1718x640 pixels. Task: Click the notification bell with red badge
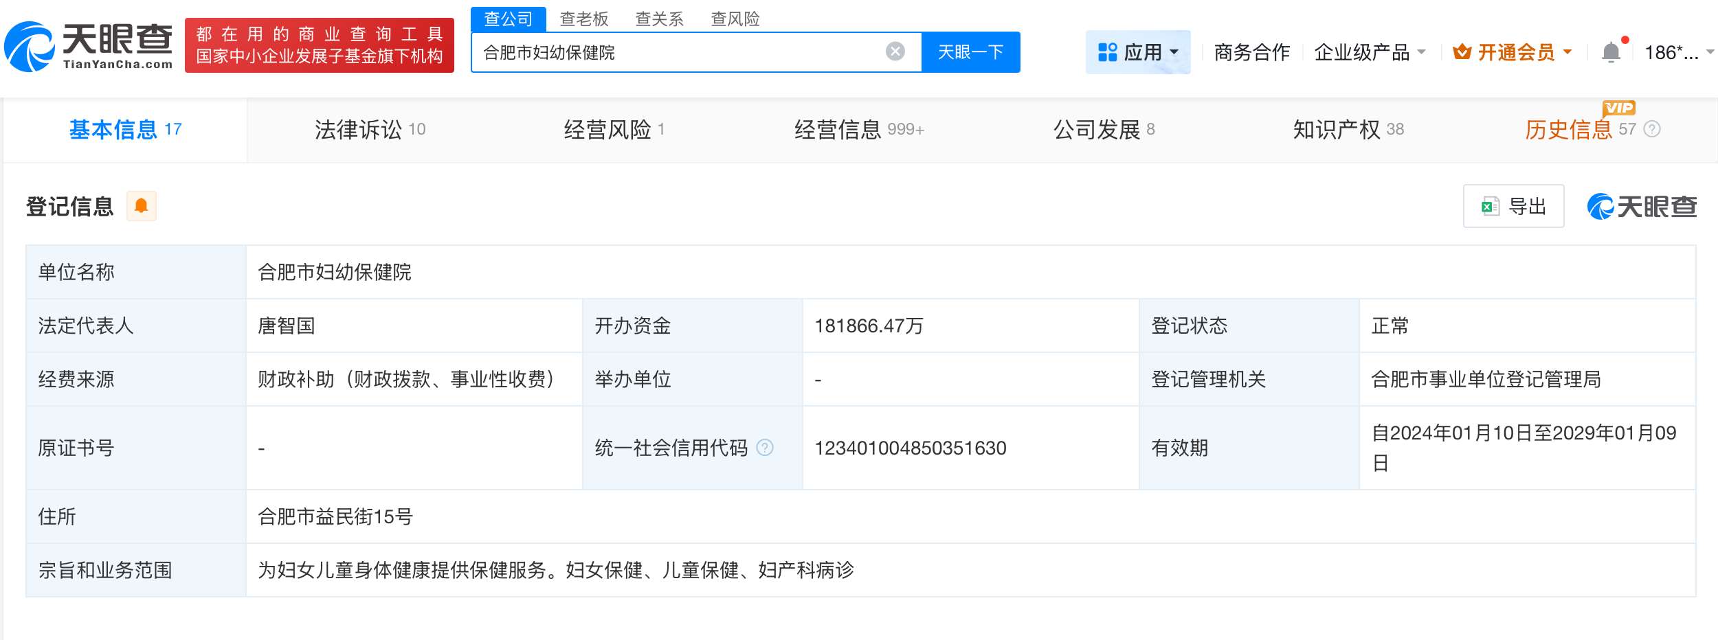tap(1610, 51)
